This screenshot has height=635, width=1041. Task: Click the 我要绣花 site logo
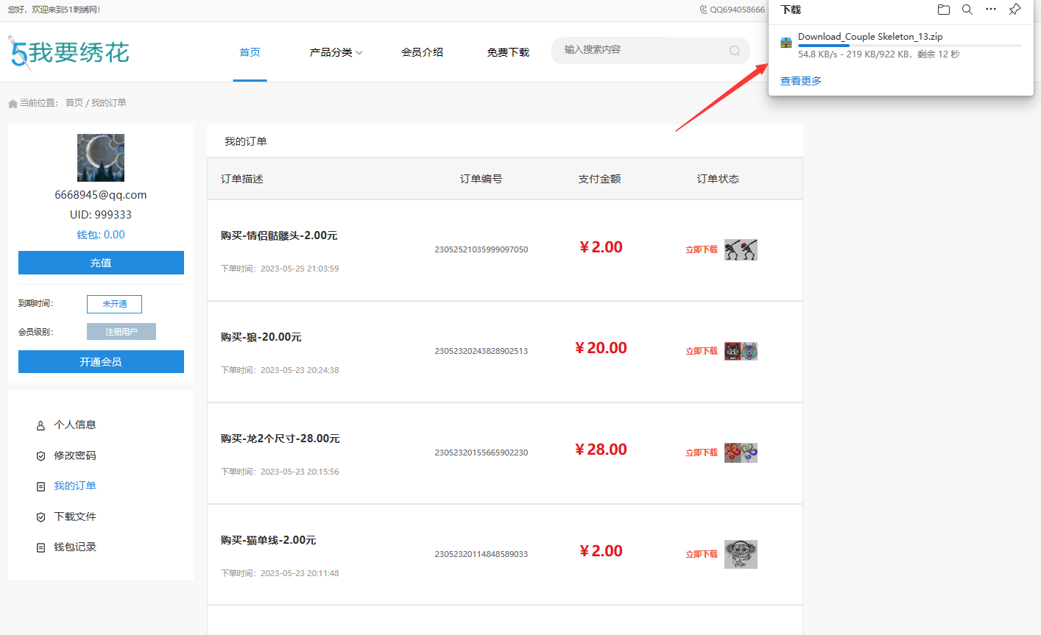(68, 53)
